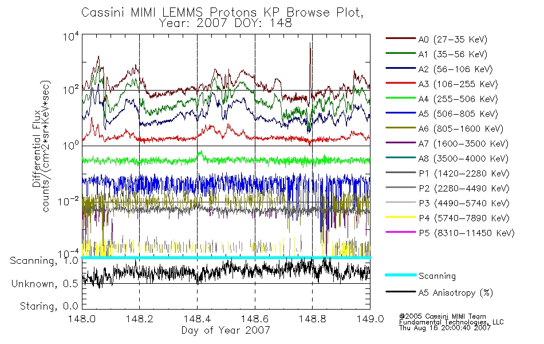Click the P2 (2280-4490 KeV) legend label
544x344 pixels.
point(464,188)
